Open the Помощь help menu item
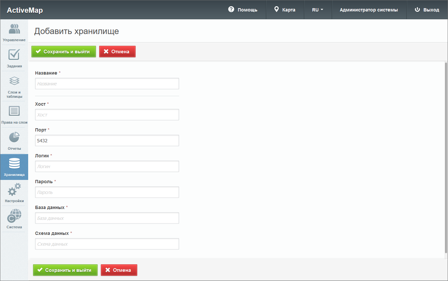Image resolution: width=448 pixels, height=281 pixels. 243,10
